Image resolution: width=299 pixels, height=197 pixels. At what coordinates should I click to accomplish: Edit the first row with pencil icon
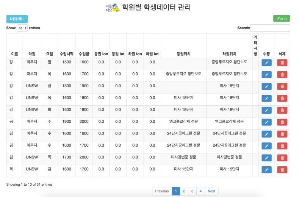click(x=266, y=63)
